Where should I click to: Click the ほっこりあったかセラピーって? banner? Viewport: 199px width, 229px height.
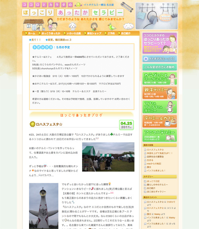click(160, 43)
